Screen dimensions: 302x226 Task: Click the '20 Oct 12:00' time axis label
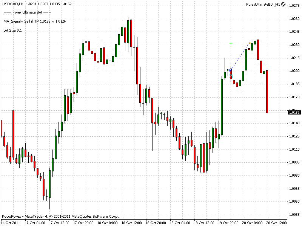tap(277, 223)
